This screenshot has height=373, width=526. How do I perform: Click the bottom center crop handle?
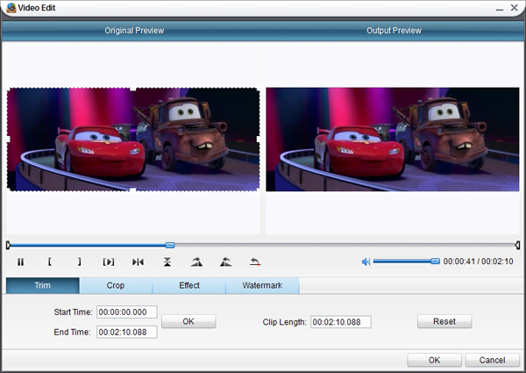click(133, 190)
